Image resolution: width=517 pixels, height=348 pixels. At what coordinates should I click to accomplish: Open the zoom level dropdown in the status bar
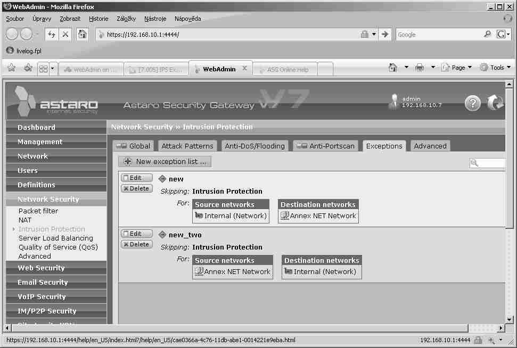pyautogui.click(x=500, y=340)
